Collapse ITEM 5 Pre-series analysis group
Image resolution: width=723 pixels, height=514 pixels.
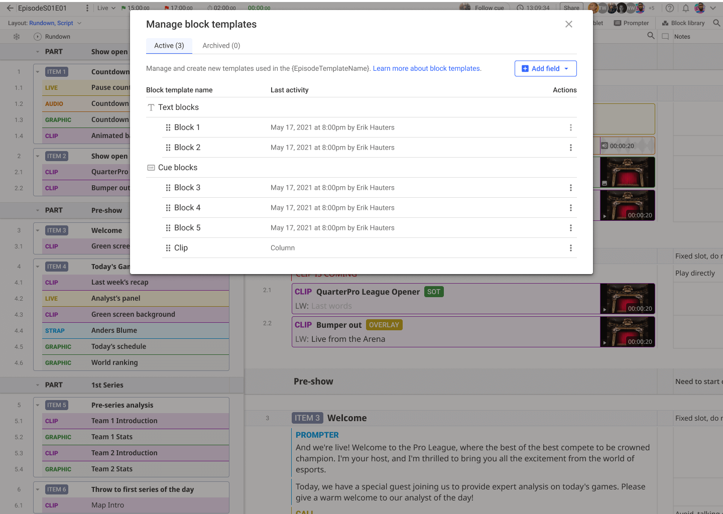[x=38, y=405]
